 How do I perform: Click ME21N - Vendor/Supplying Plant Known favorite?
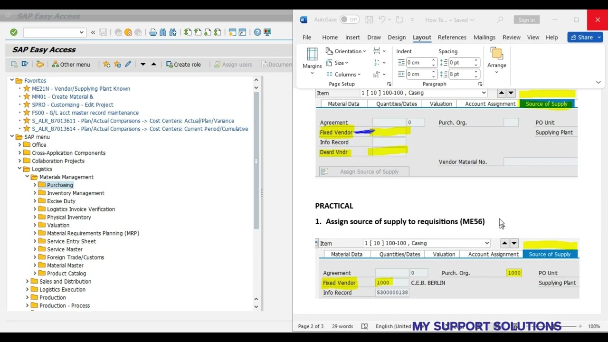point(81,88)
